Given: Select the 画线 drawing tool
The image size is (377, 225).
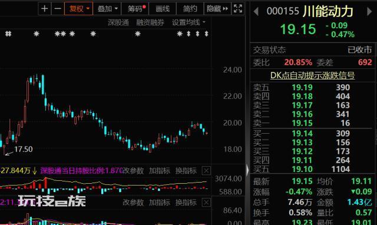Looking at the screenshot, I should click(x=163, y=9).
